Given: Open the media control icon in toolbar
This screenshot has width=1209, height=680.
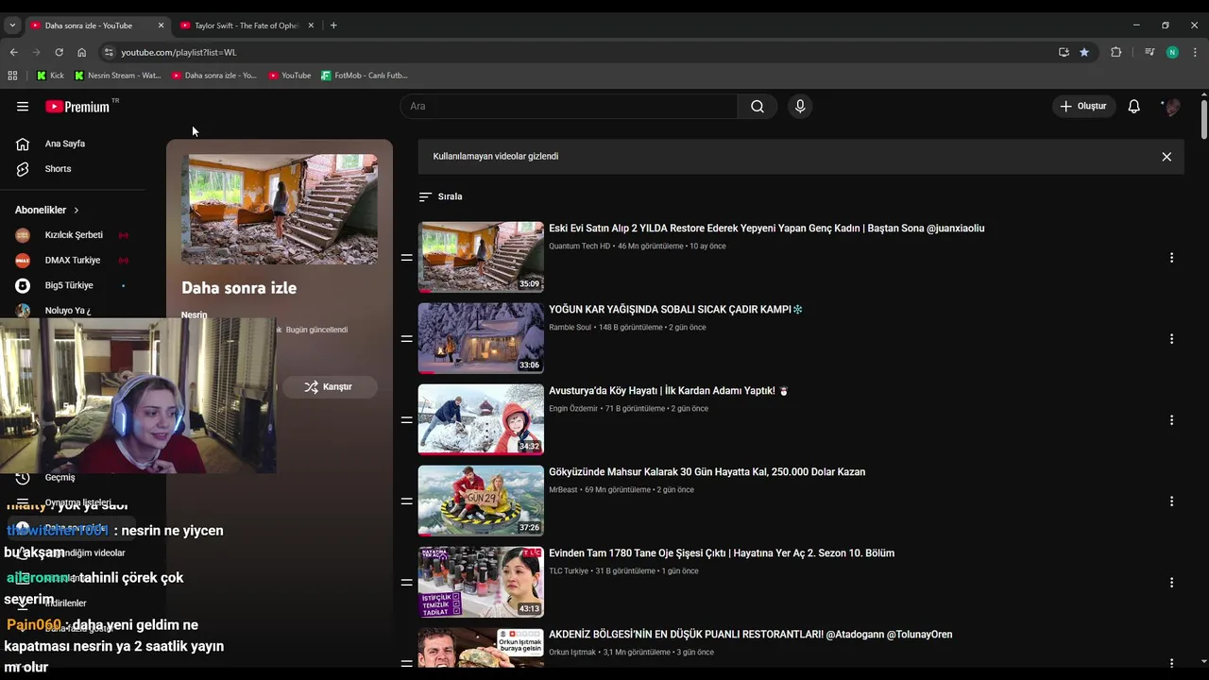Looking at the screenshot, I should (1149, 52).
